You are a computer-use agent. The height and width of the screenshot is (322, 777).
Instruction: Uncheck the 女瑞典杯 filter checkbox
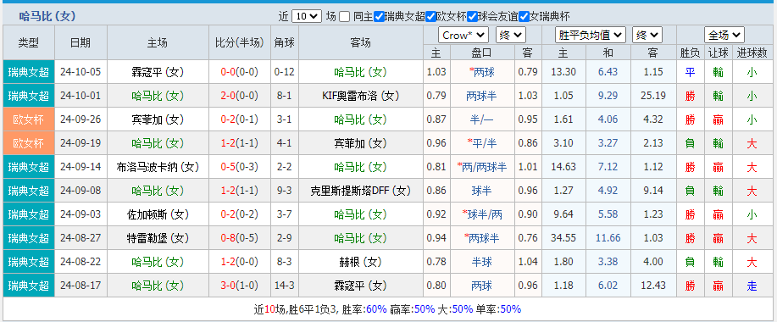(524, 16)
